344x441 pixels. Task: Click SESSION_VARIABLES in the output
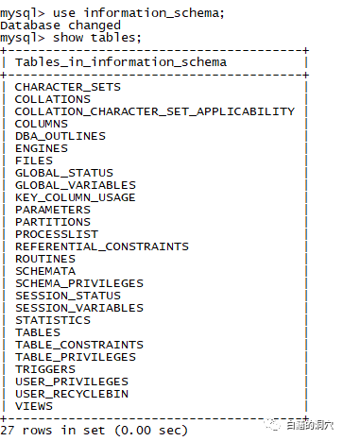(79, 308)
